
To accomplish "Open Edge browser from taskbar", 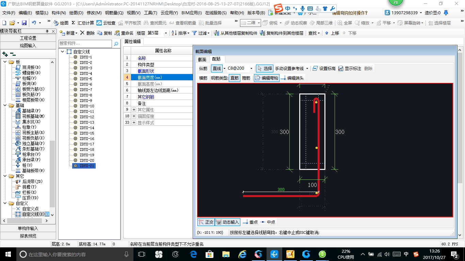I will (x=193, y=254).
